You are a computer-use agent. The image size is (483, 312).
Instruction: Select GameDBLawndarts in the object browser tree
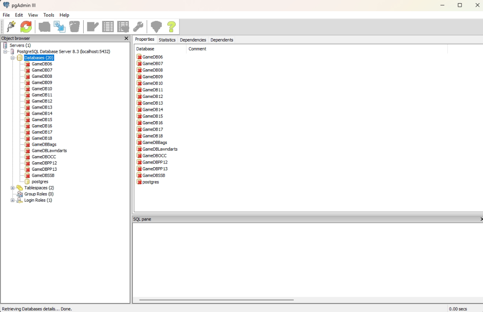pos(49,151)
